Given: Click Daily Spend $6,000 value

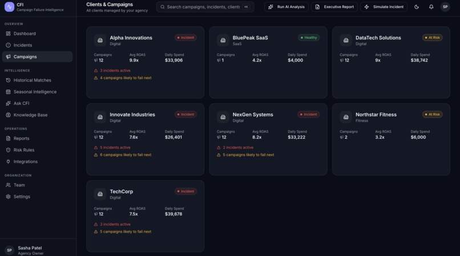Looking at the screenshot, I should (x=418, y=137).
